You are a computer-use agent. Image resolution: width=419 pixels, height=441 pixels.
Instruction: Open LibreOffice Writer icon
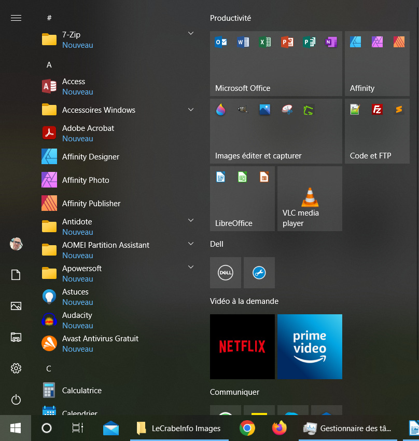tap(220, 177)
